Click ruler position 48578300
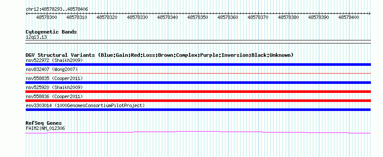Screen dimensions: 383x157 (46, 18)
